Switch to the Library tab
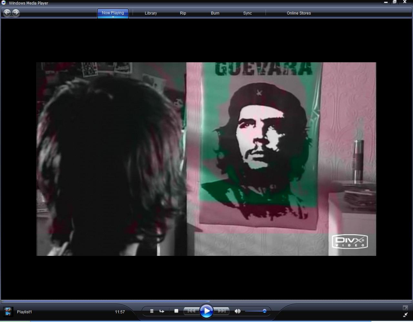 tap(151, 13)
